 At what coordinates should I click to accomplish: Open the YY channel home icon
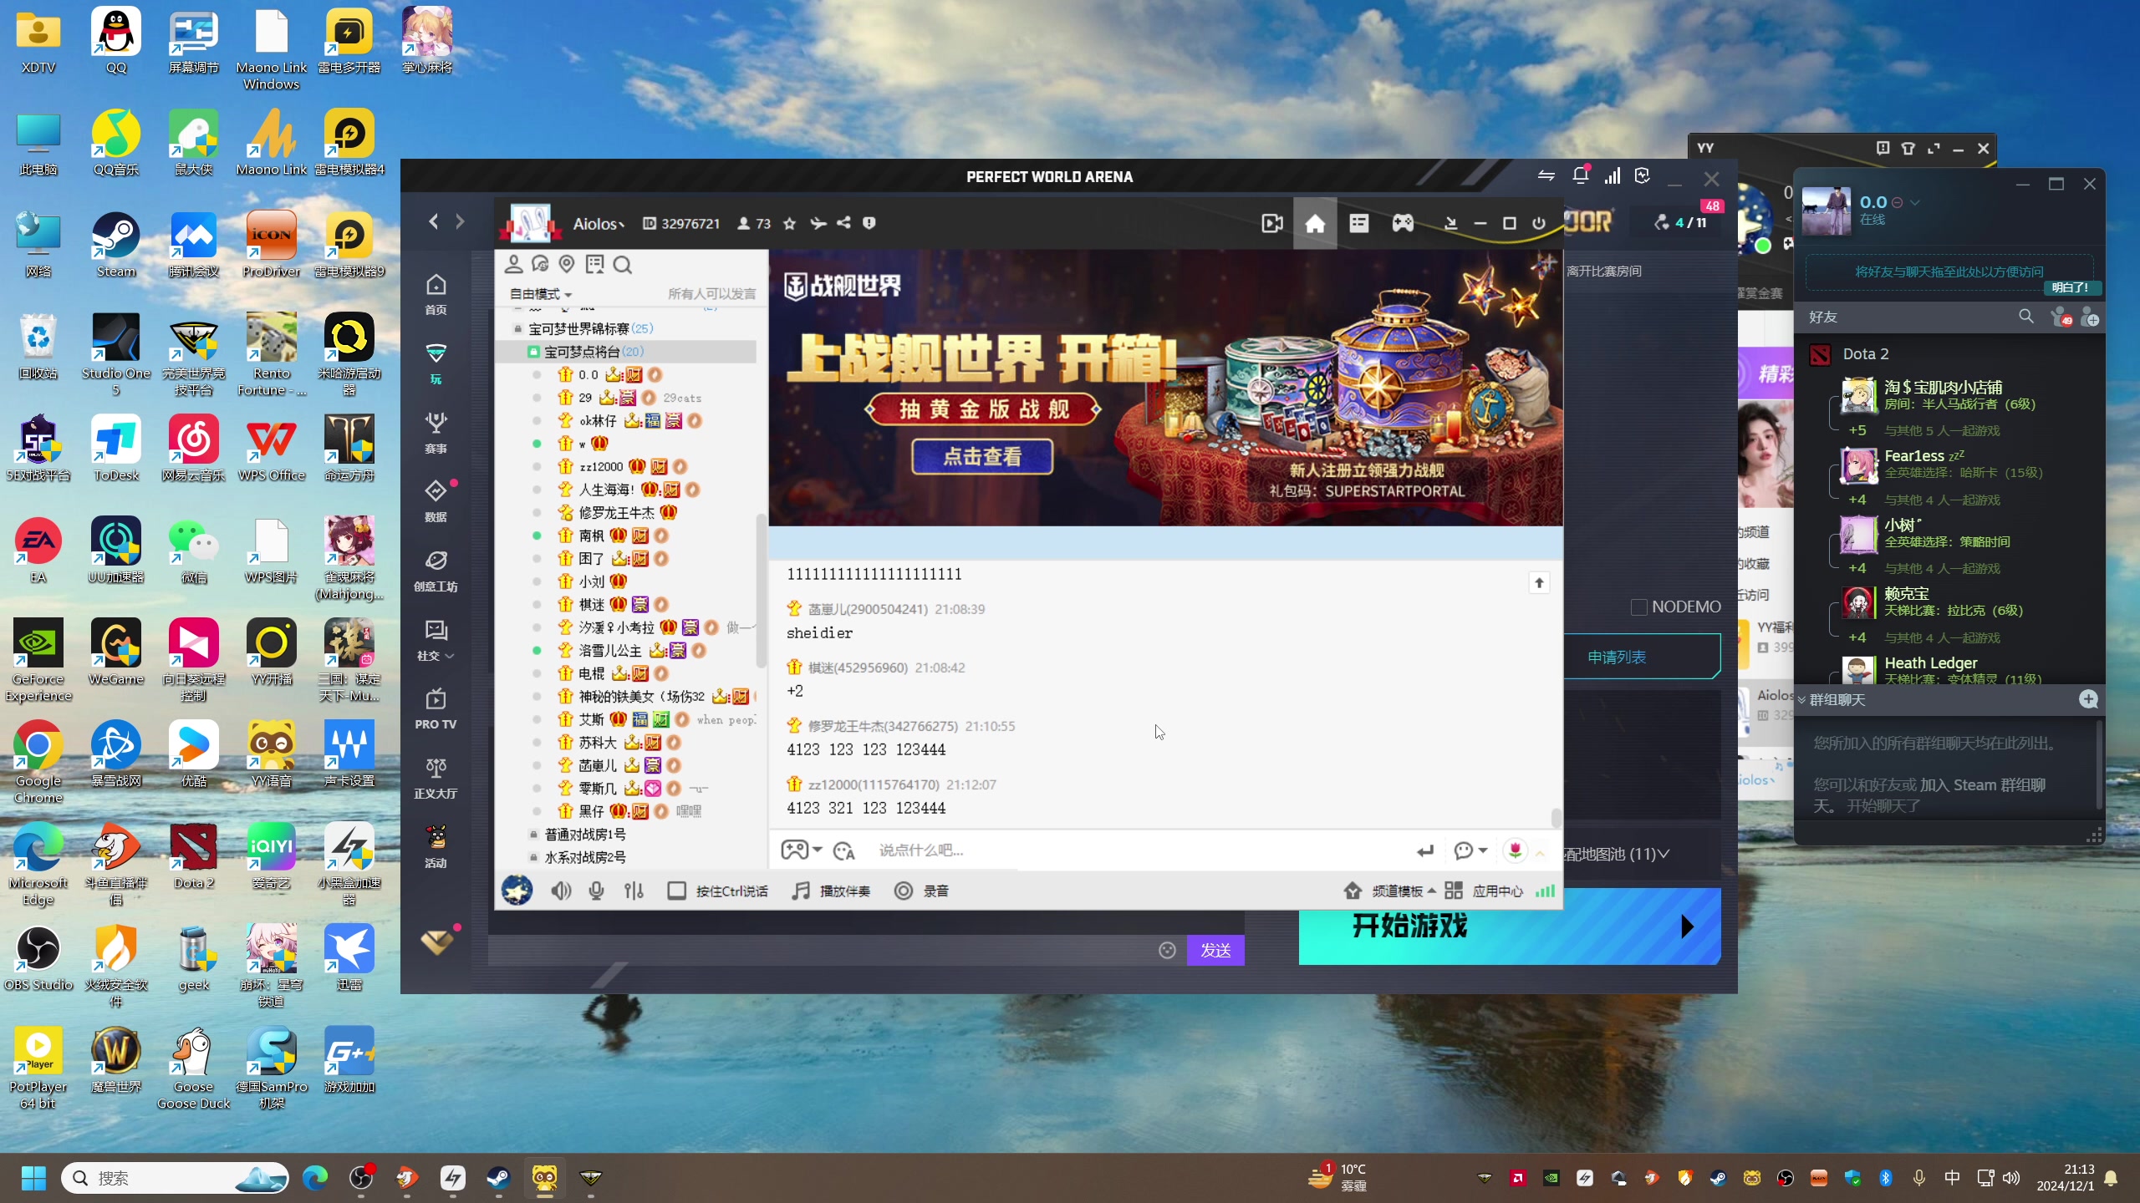click(x=1314, y=224)
